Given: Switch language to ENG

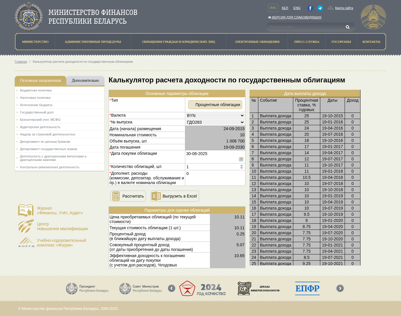Looking at the screenshot, I should (x=297, y=8).
